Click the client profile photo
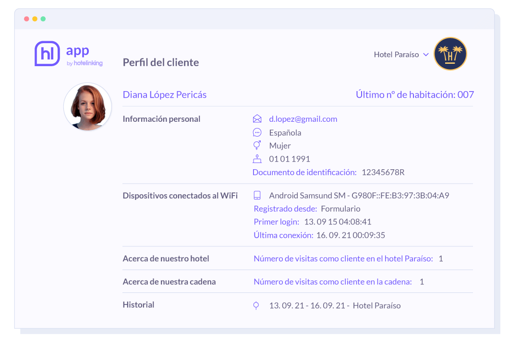509x338 pixels. click(x=88, y=107)
